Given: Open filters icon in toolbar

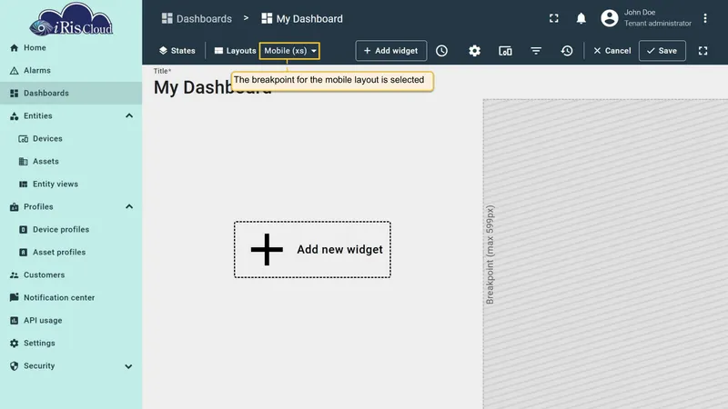Looking at the screenshot, I should 536,51.
